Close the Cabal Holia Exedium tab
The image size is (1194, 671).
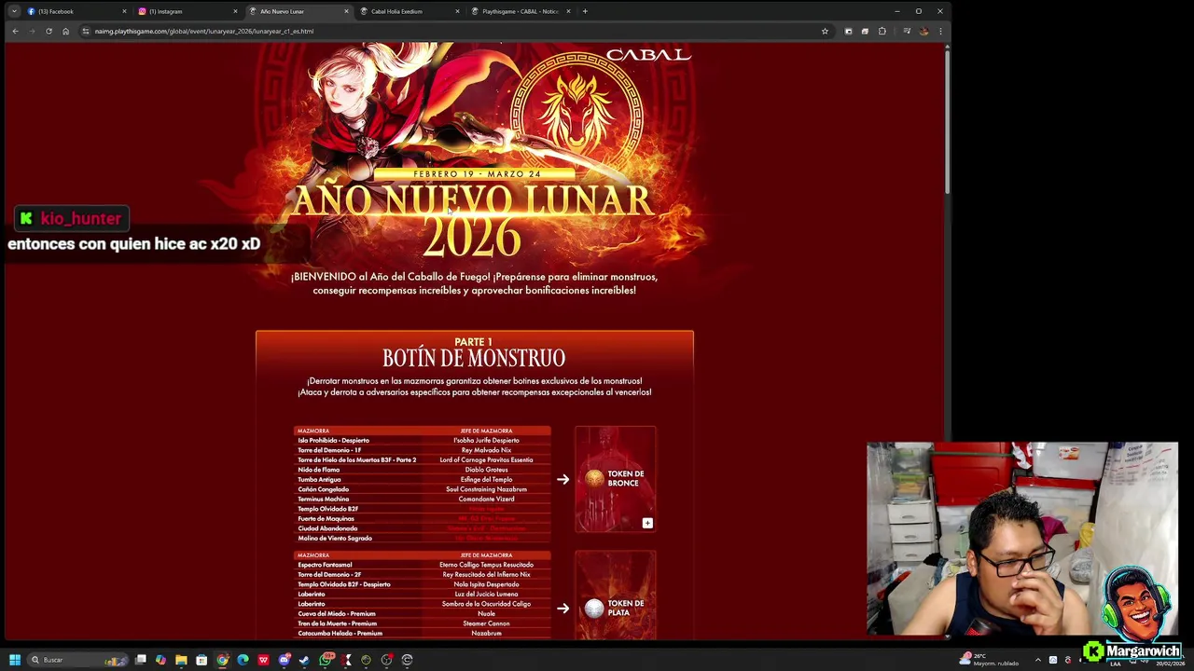457,11
